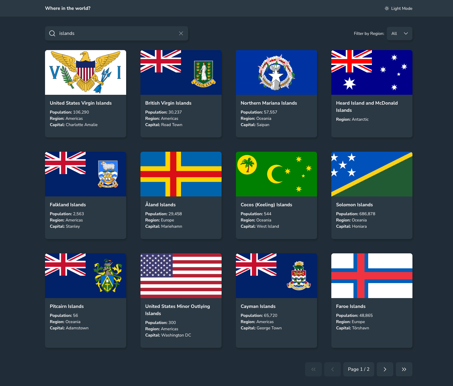Viewport: 453px width, 386px height.
Task: Jump to last page with double-chevron icon
Action: (404, 369)
